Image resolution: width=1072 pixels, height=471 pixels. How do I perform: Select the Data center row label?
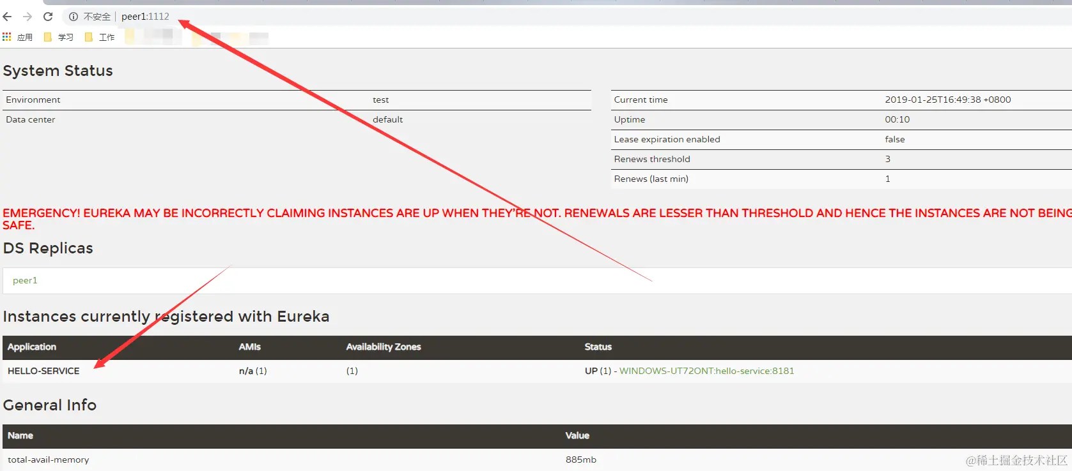(x=31, y=119)
